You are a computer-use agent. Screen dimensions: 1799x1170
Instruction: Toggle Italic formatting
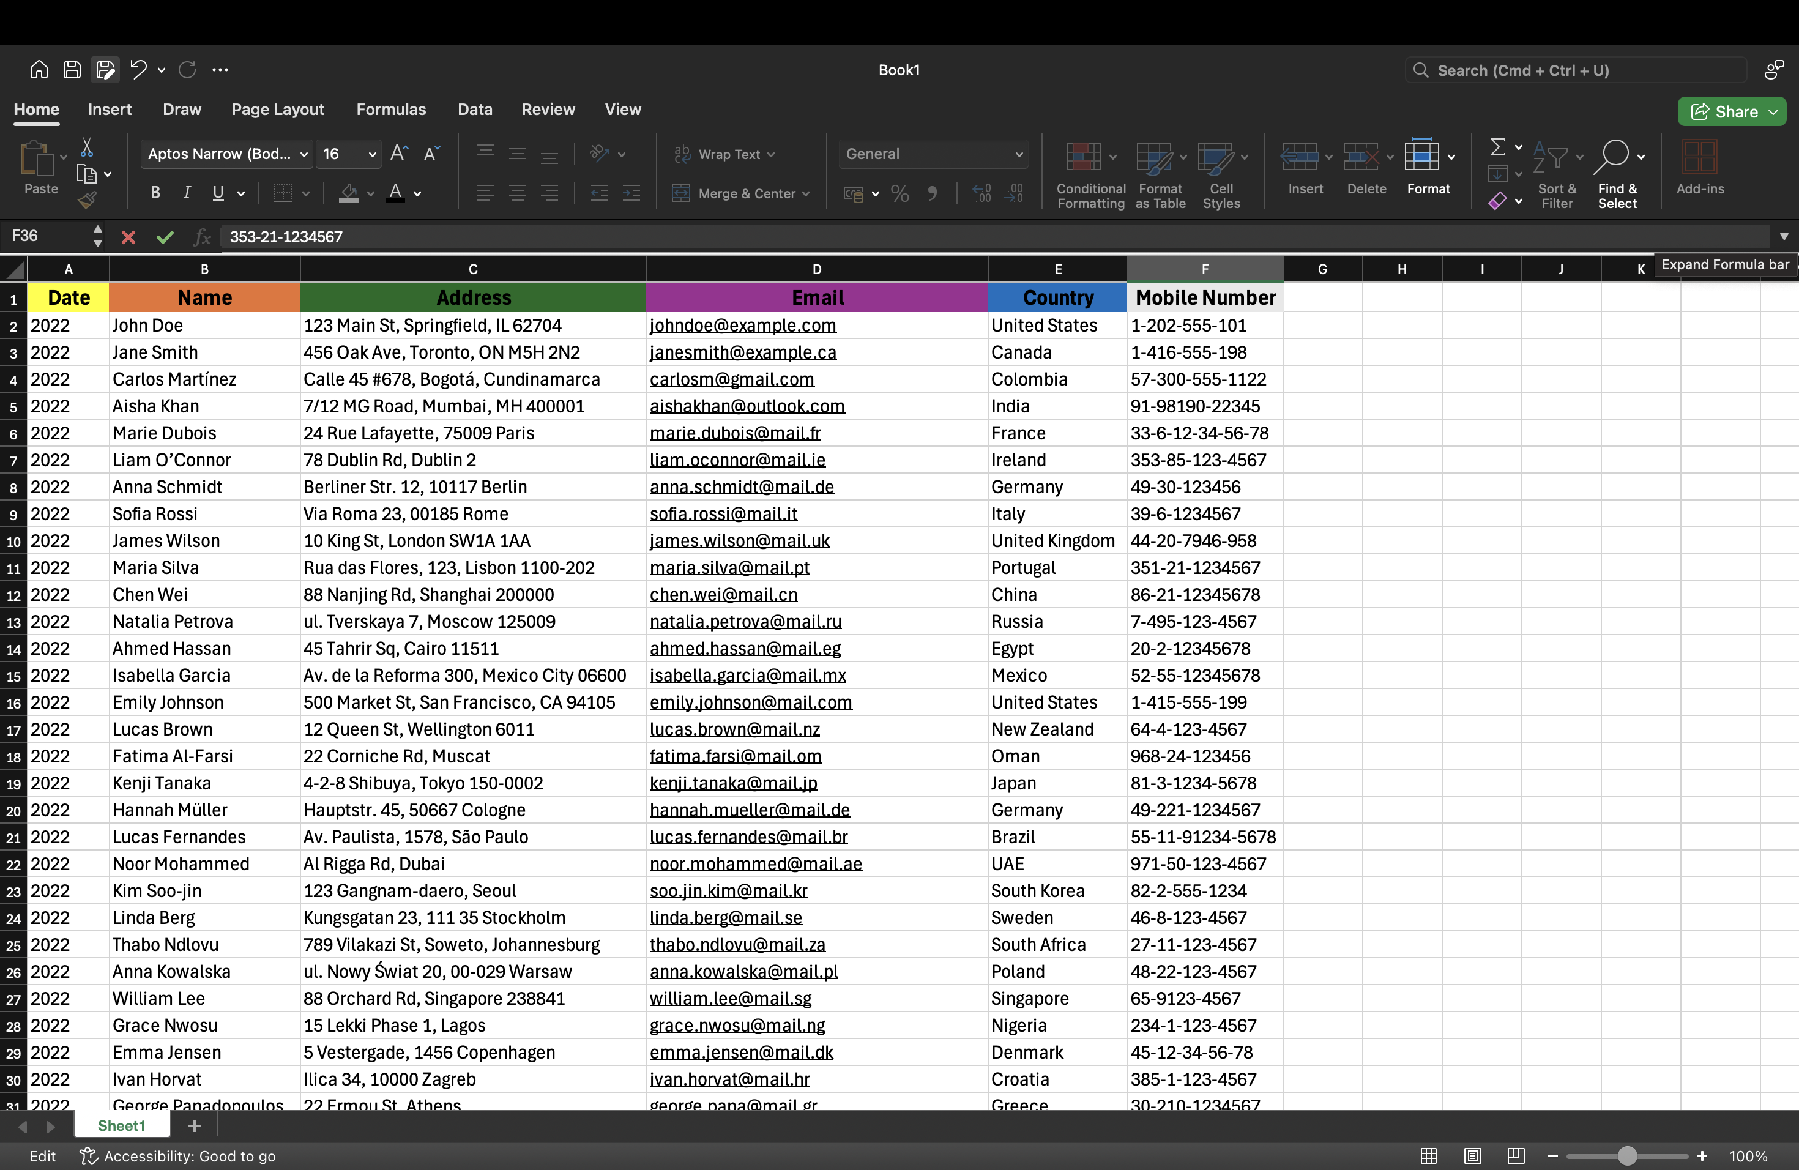tap(187, 193)
